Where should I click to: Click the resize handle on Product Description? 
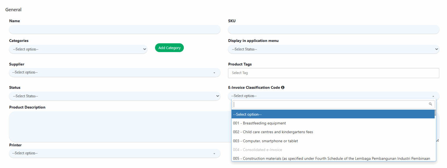coord(437,140)
